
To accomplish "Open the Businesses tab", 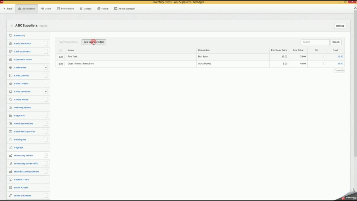I will pyautogui.click(x=26, y=9).
